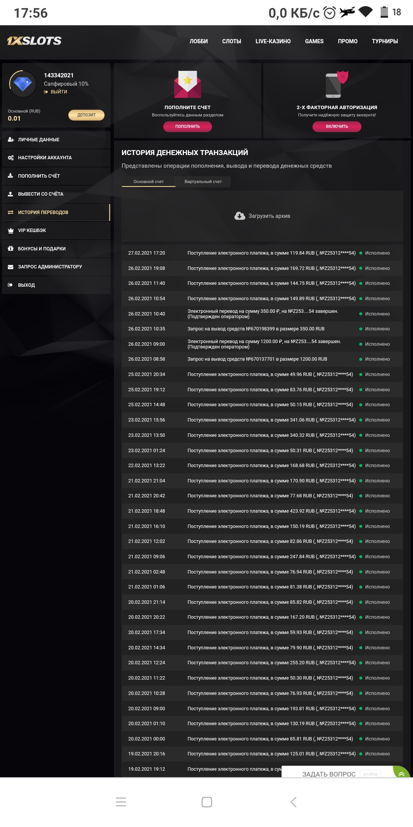Open the Live-Казино menu item
Screen dimensions: 413x827
tap(273, 41)
